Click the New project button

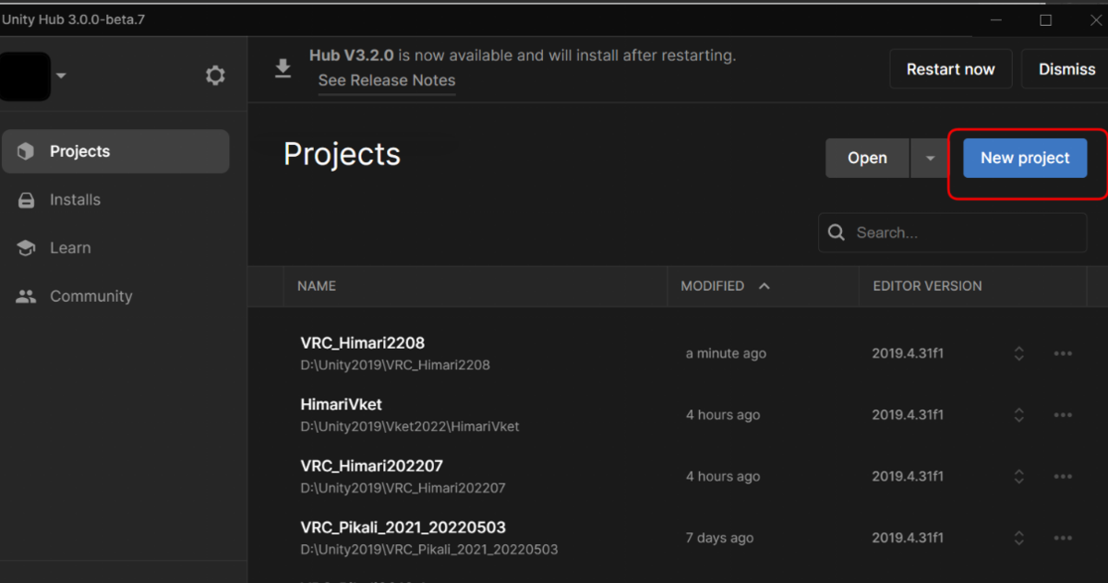tap(1025, 158)
